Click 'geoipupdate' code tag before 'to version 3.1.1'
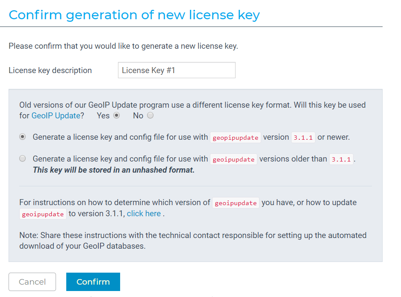 pos(43,214)
